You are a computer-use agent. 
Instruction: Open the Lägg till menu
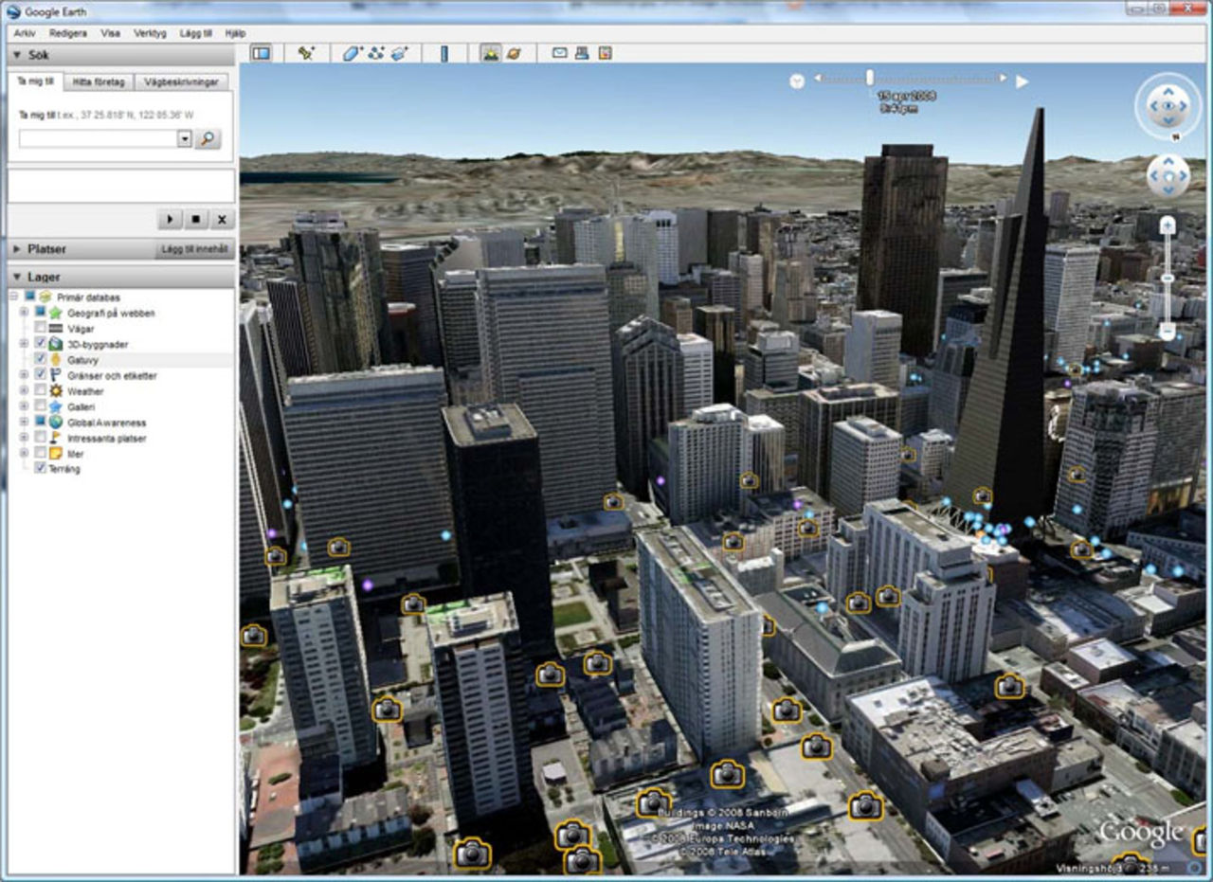click(x=195, y=32)
